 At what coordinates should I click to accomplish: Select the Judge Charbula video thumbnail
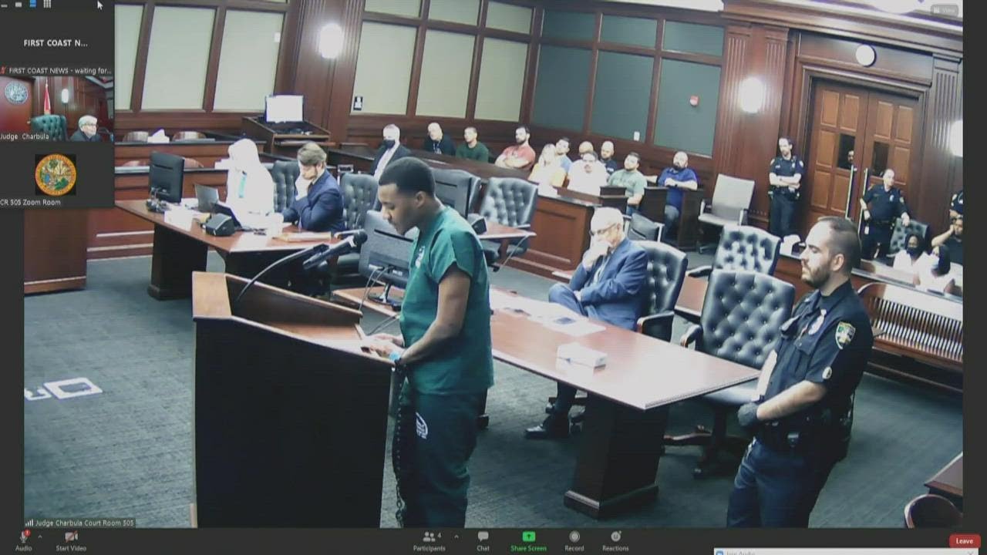[57, 109]
